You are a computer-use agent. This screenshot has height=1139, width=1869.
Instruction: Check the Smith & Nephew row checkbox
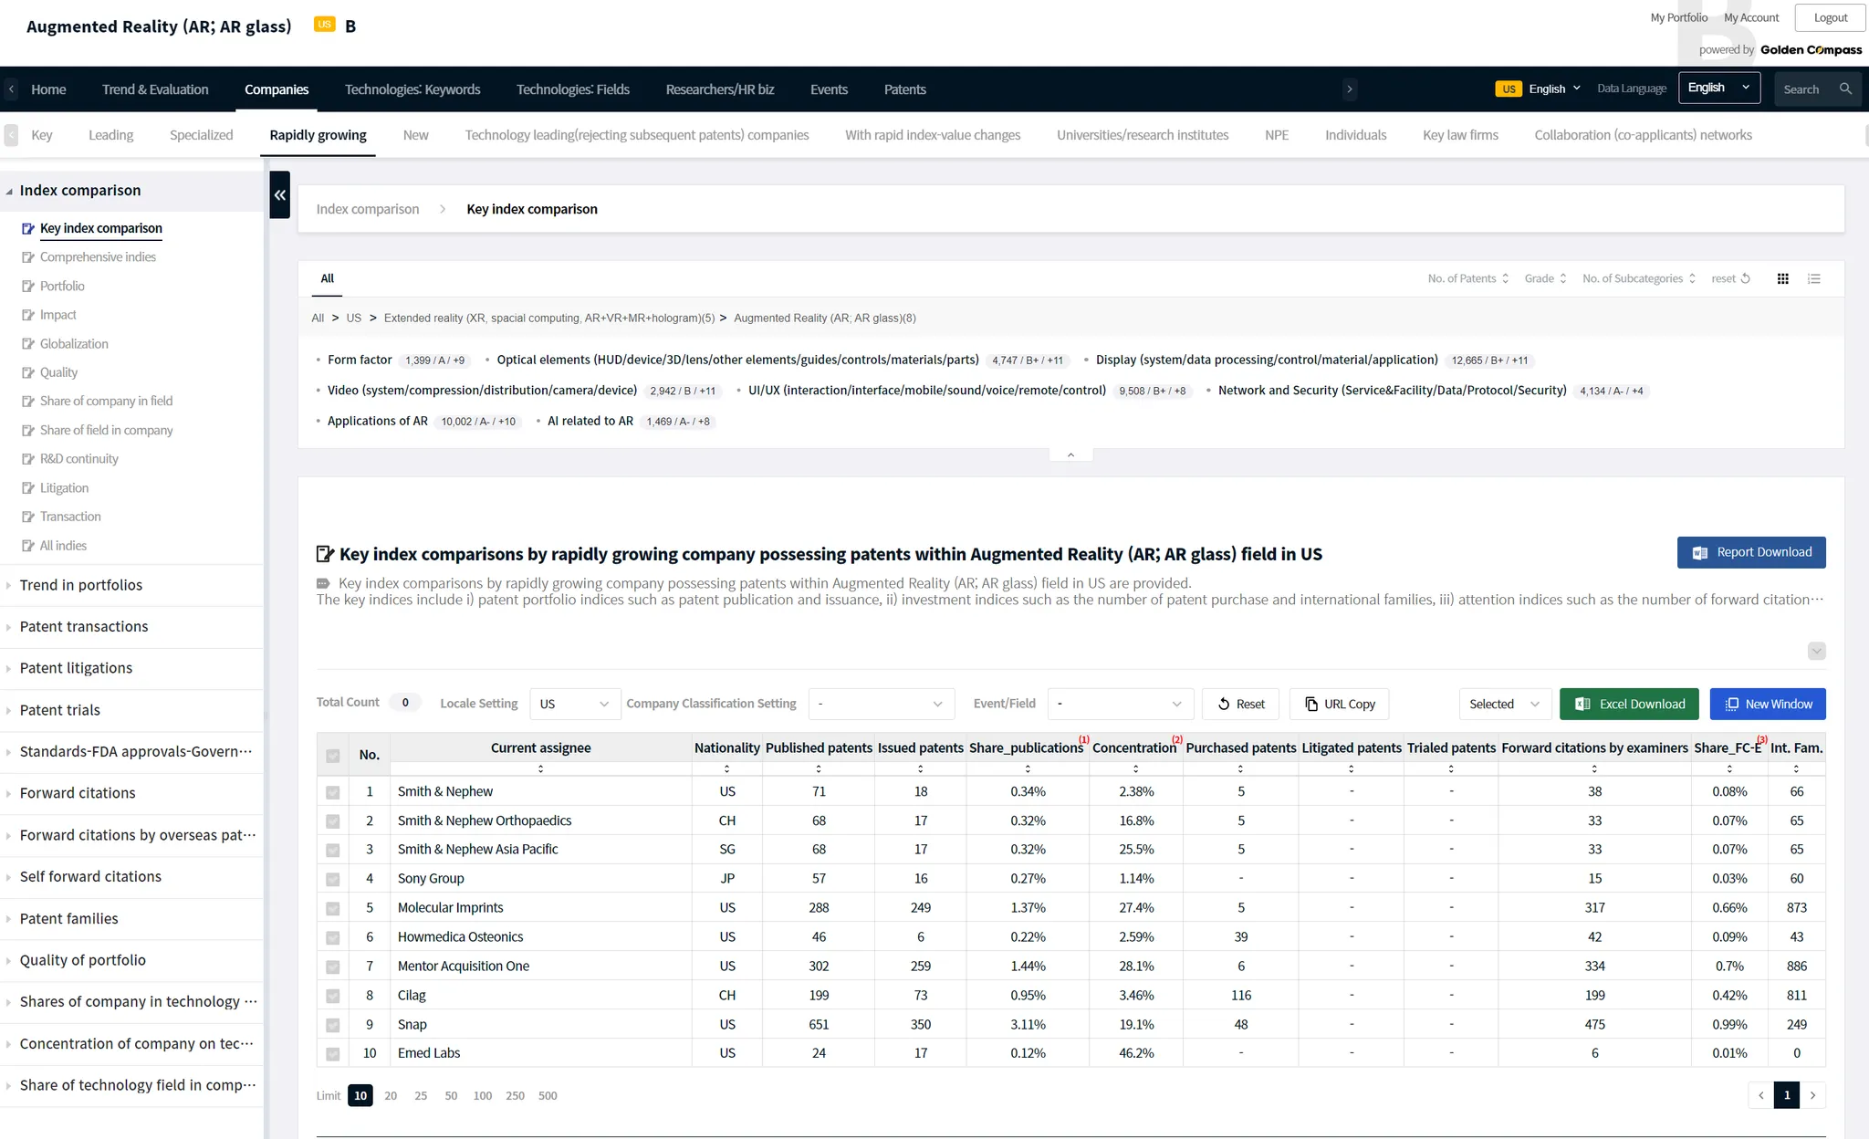pos(333,792)
